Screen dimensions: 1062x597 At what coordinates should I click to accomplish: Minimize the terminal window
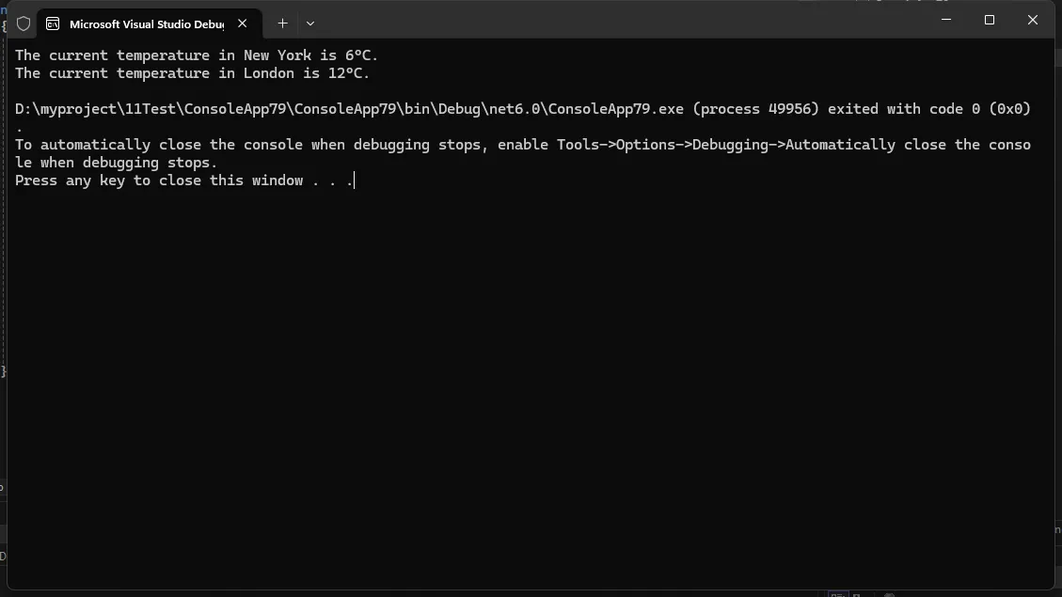tap(945, 20)
